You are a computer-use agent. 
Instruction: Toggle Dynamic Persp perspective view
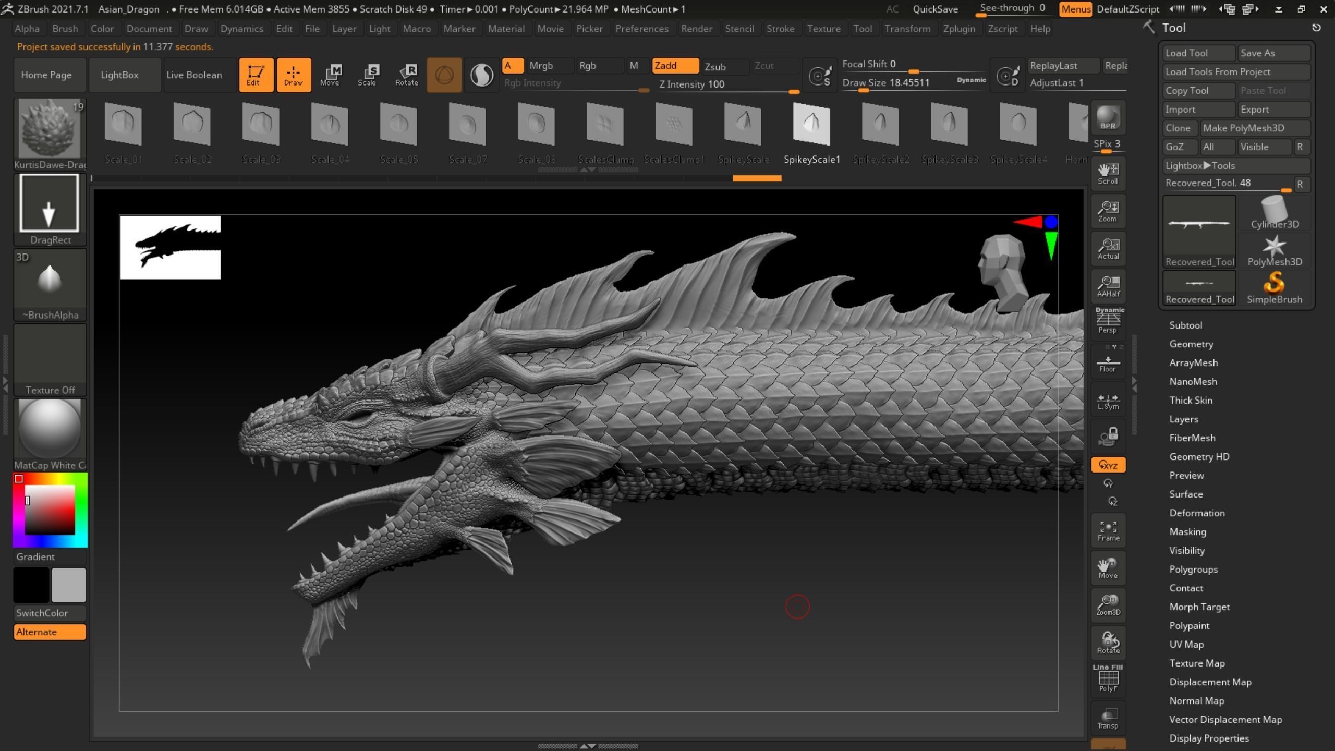[x=1108, y=321]
